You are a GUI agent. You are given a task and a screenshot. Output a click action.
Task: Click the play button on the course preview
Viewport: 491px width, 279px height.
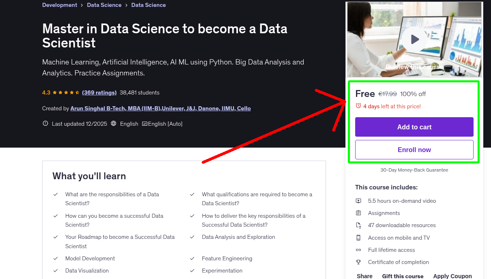pos(414,39)
